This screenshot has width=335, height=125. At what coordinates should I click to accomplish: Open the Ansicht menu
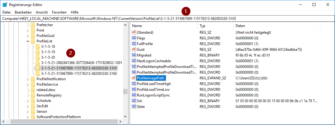tap(42, 12)
